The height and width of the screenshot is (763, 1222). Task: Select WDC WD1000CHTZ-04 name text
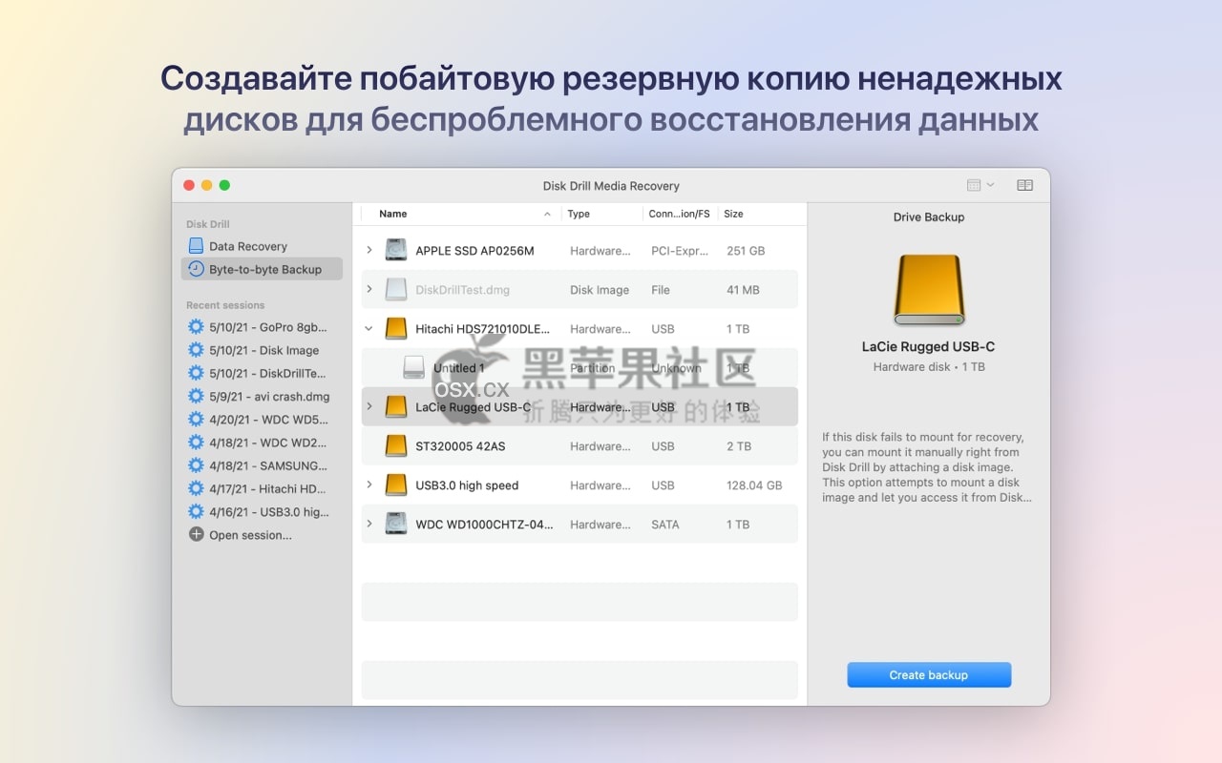pos(484,525)
